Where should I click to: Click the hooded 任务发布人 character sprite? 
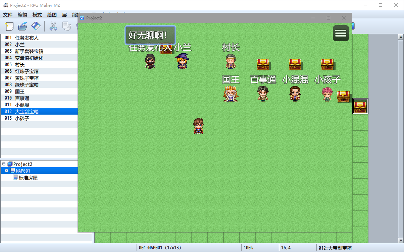tap(150, 61)
